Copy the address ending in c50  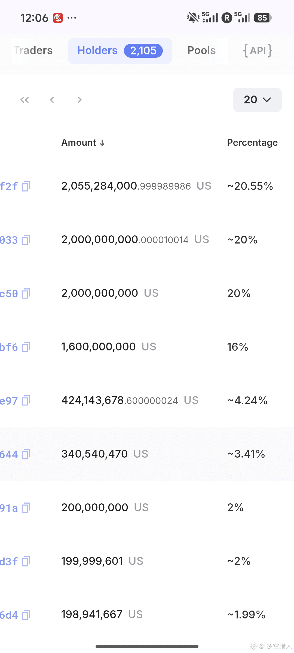point(26,294)
